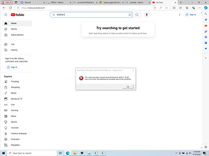Open Music under Explore
The width and height of the screenshot is (209, 156).
click(17, 93)
